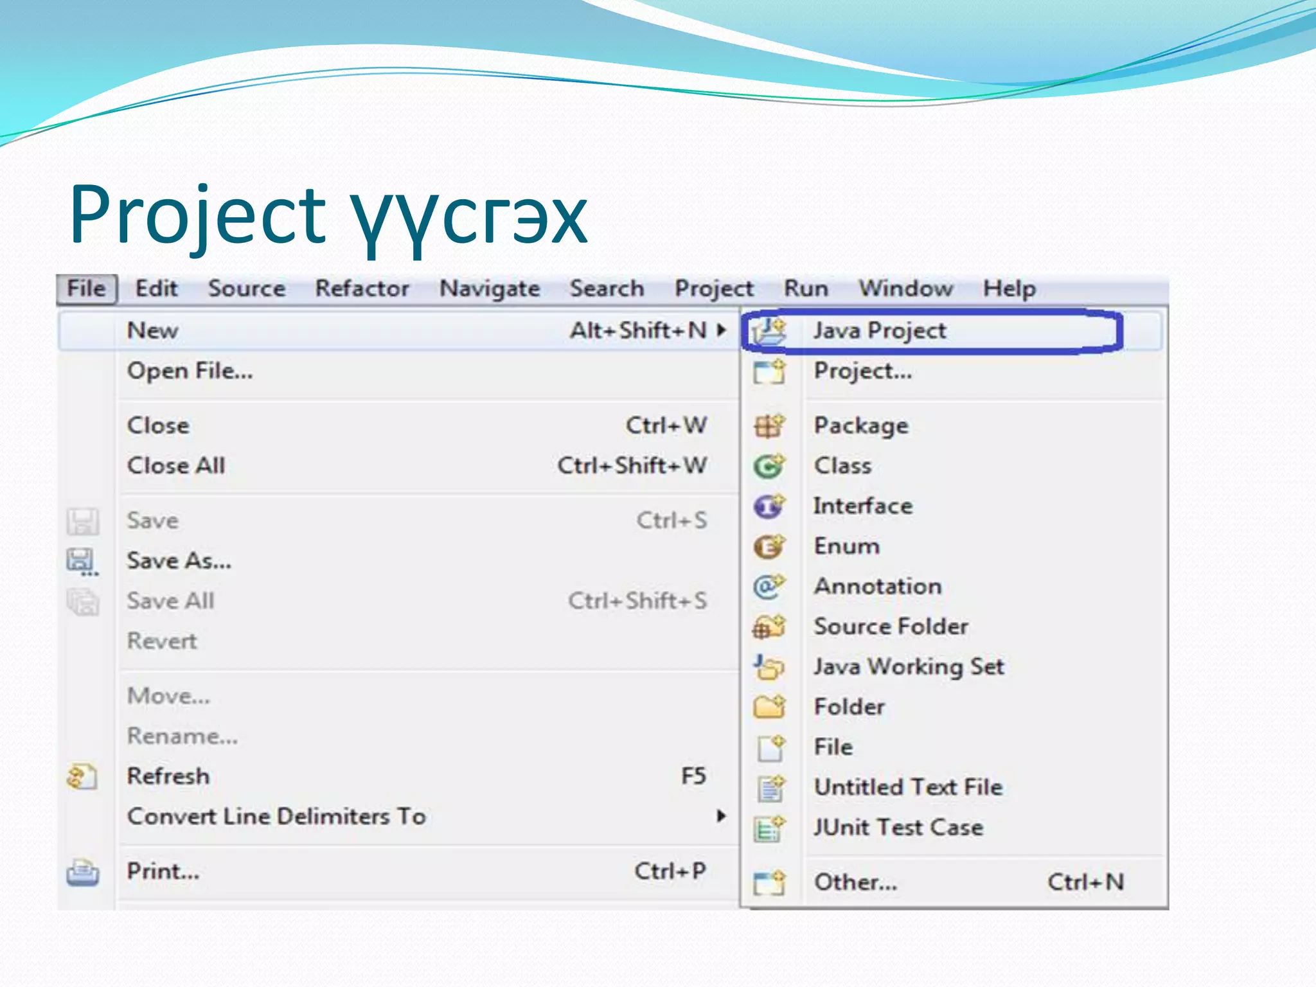Viewport: 1316px width, 987px height.
Task: Open the Refactor menu
Action: (x=362, y=289)
